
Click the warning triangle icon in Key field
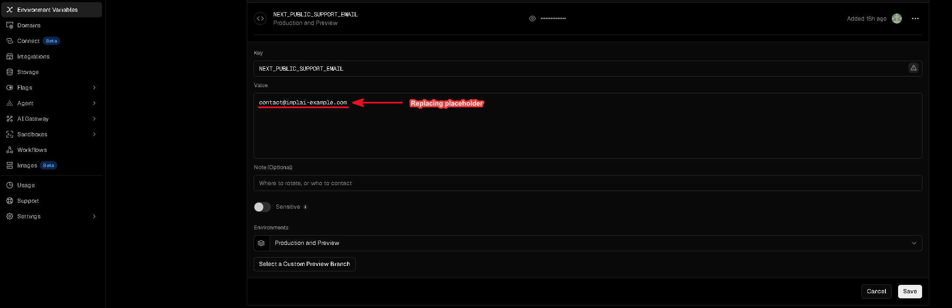coord(914,68)
